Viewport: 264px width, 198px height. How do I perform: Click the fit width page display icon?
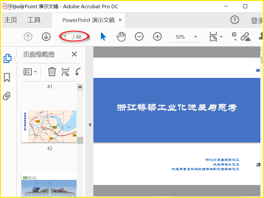(213, 37)
